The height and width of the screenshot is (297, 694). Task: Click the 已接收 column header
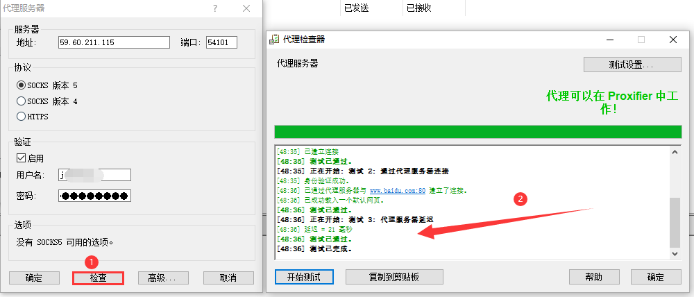[x=418, y=8]
